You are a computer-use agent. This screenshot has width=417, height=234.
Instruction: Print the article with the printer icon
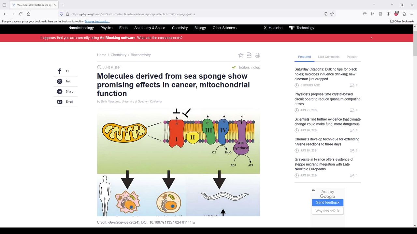coord(257,55)
